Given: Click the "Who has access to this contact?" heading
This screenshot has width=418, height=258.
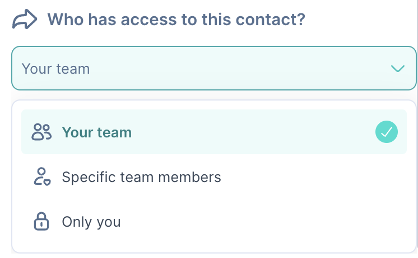Looking at the screenshot, I should 176,20.
